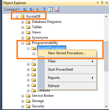The width and height of the screenshot is (109, 110).
Task: Expand the Tables folder
Action: tap(23, 27)
